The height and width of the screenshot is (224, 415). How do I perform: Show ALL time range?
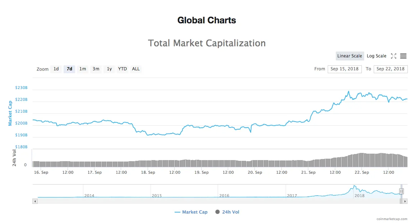(136, 69)
